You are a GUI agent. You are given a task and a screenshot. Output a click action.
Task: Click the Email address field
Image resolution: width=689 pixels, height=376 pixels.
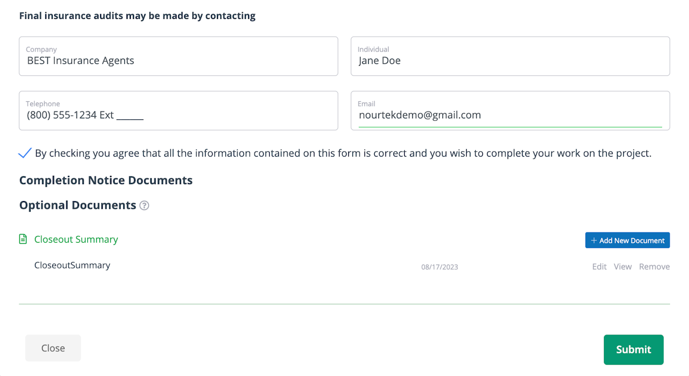click(510, 115)
